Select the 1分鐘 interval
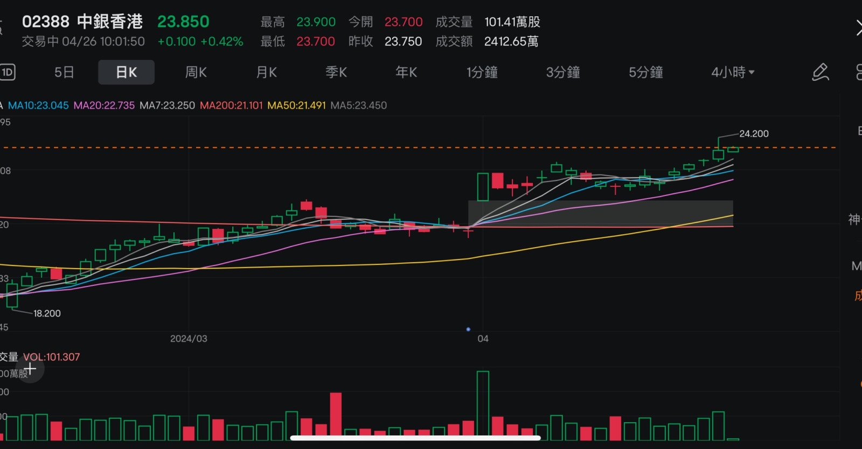The image size is (862, 449). click(x=482, y=72)
